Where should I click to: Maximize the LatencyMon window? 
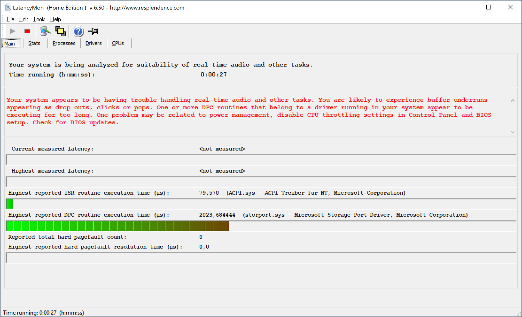click(489, 7)
